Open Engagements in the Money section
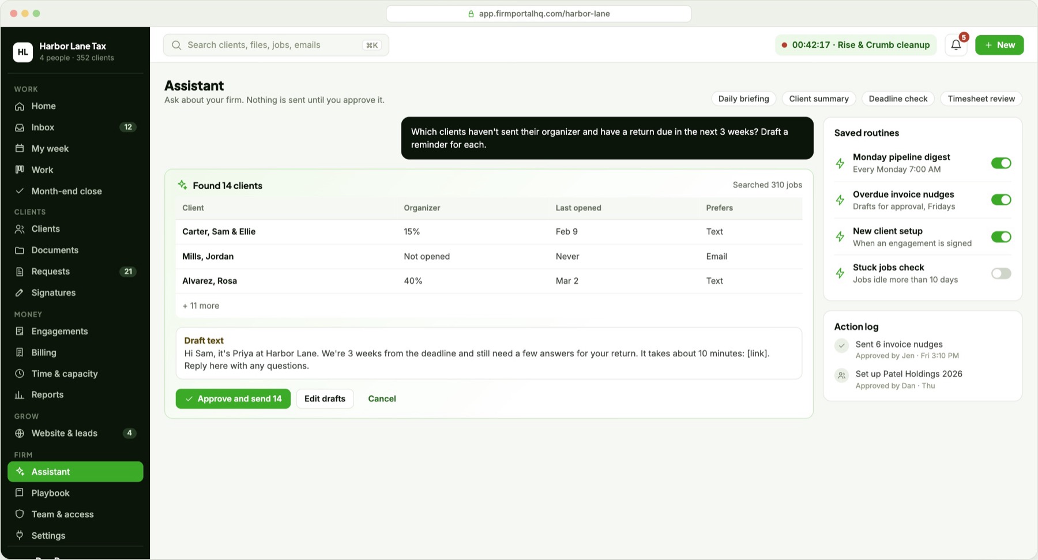This screenshot has height=560, width=1038. [x=76, y=332]
